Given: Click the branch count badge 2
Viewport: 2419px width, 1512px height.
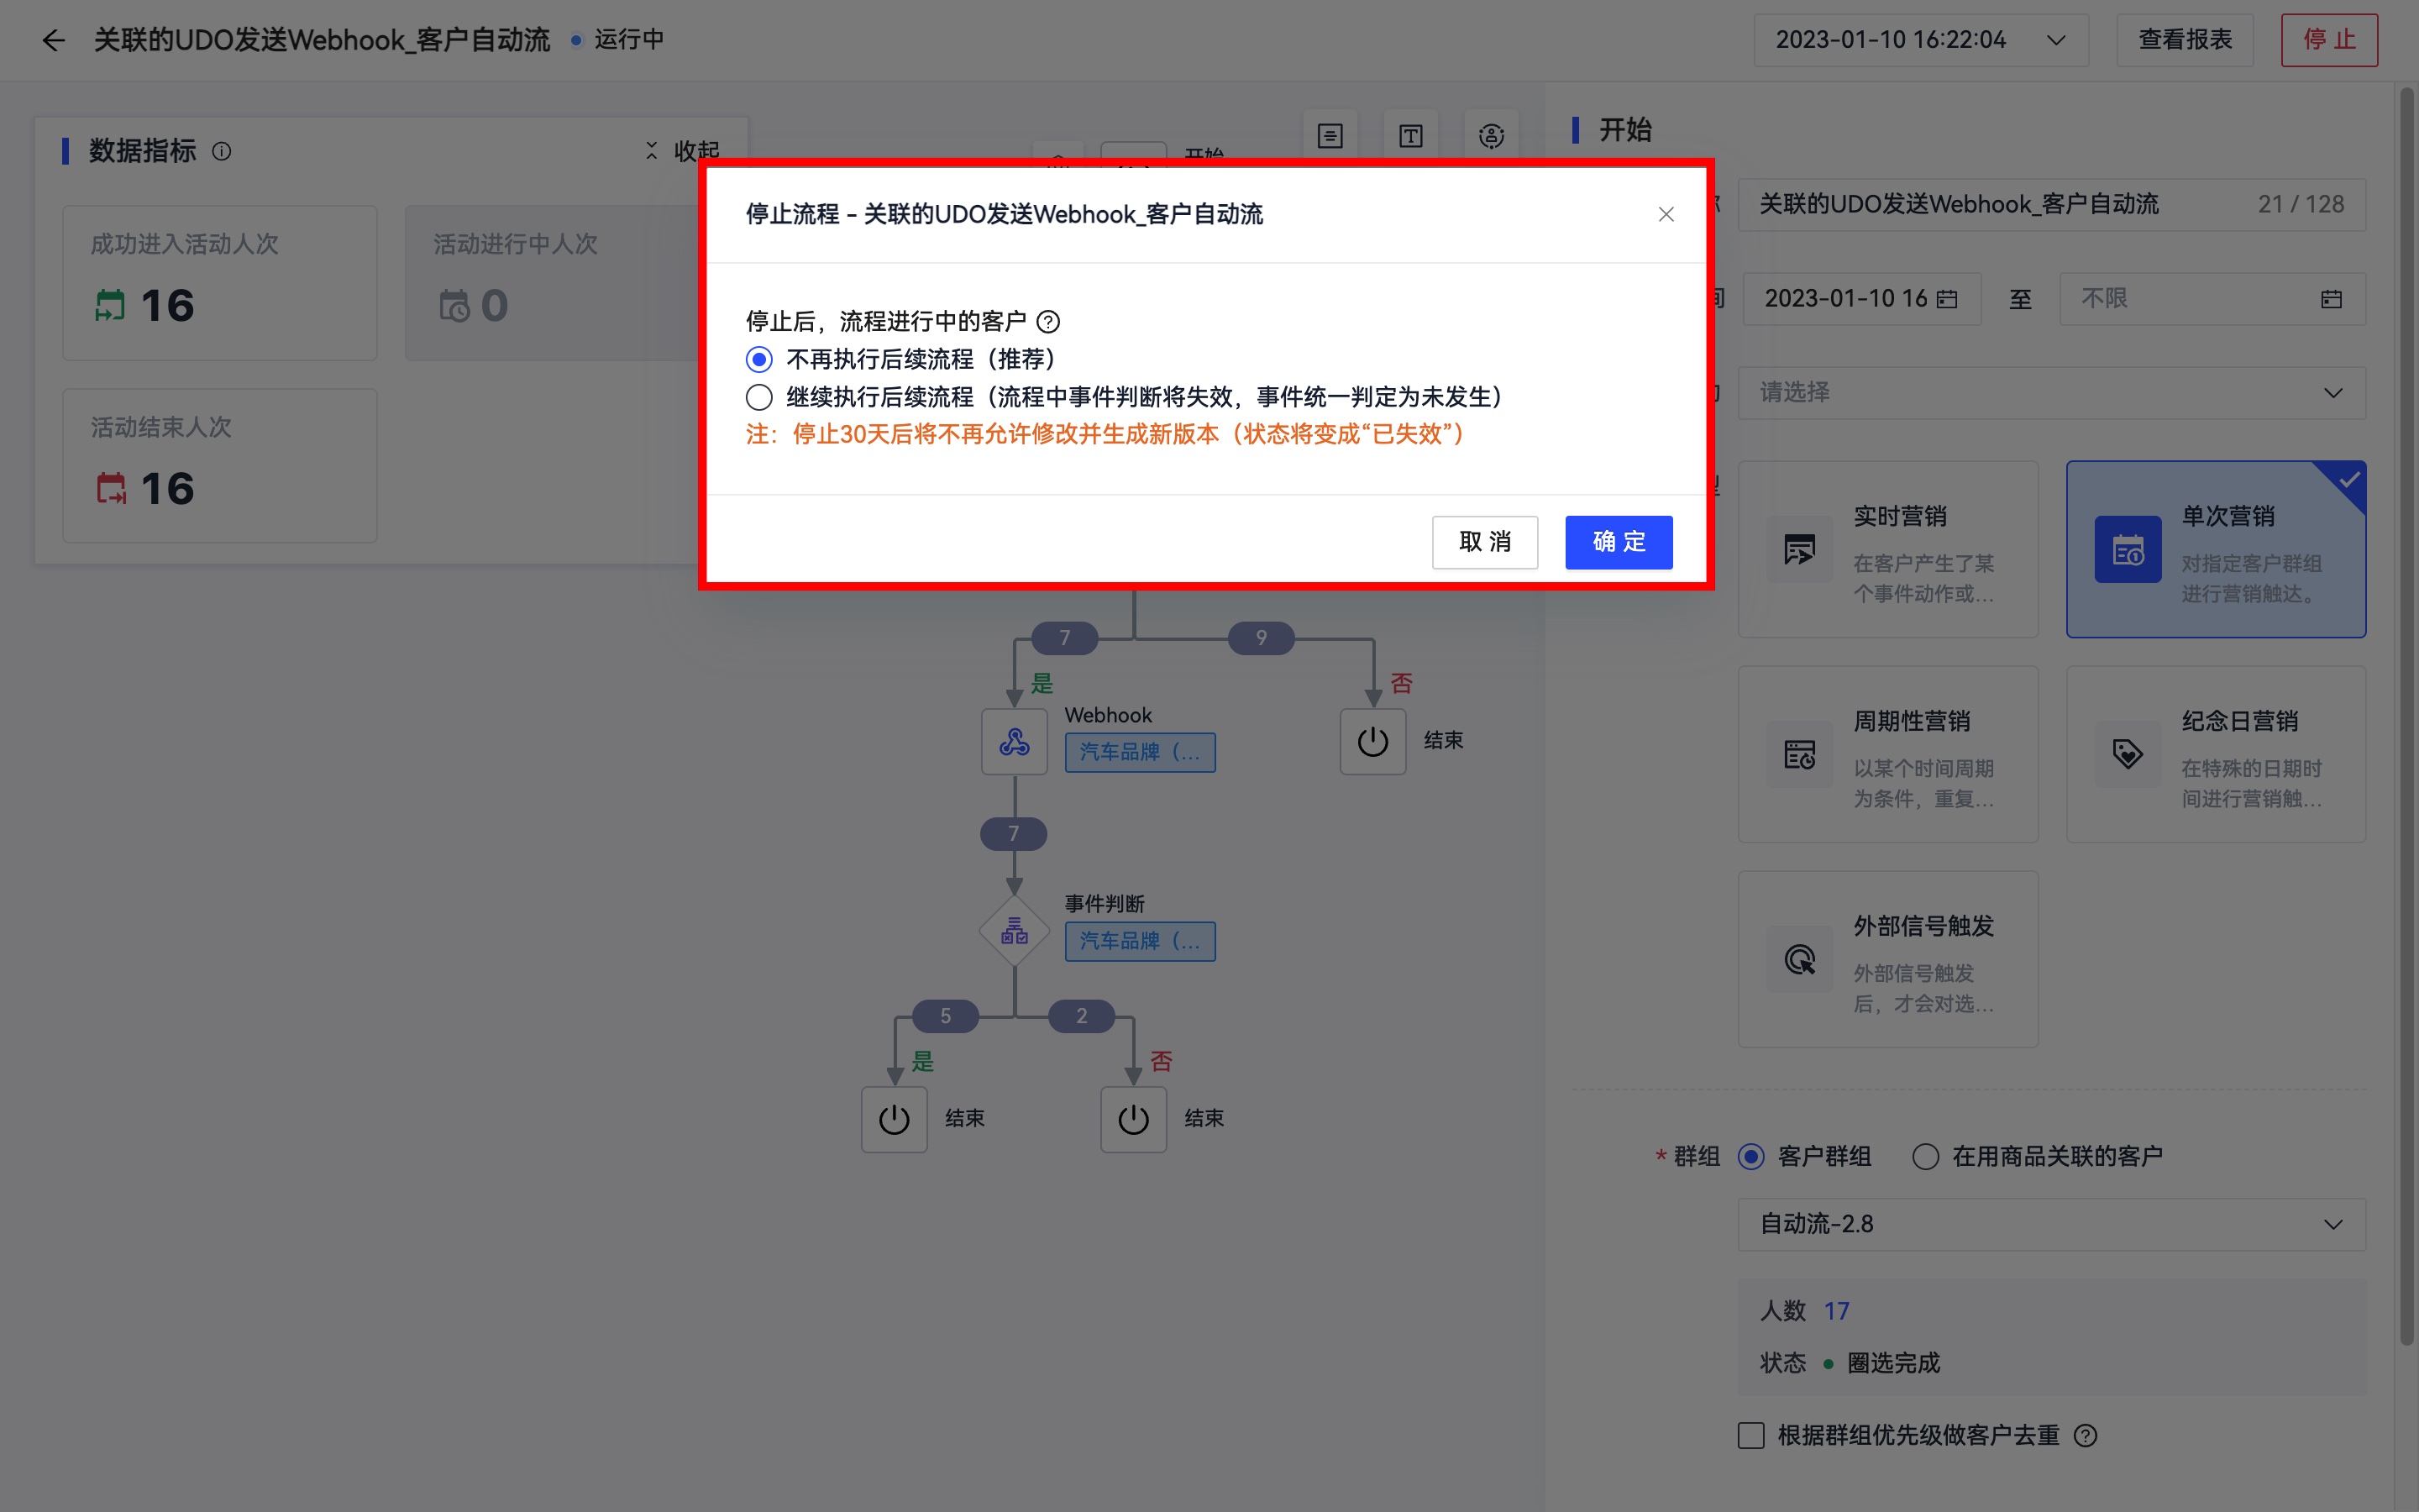Looking at the screenshot, I should tap(1082, 1016).
